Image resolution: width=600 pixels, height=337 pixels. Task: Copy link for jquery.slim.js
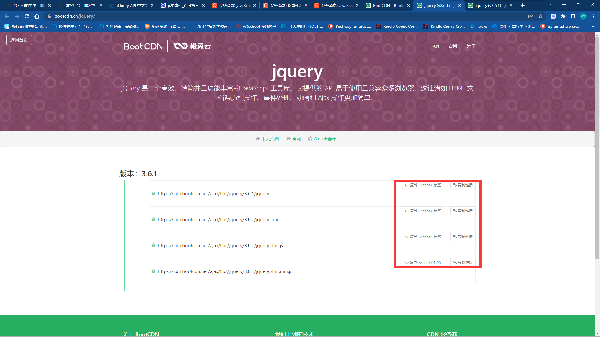tap(463, 237)
